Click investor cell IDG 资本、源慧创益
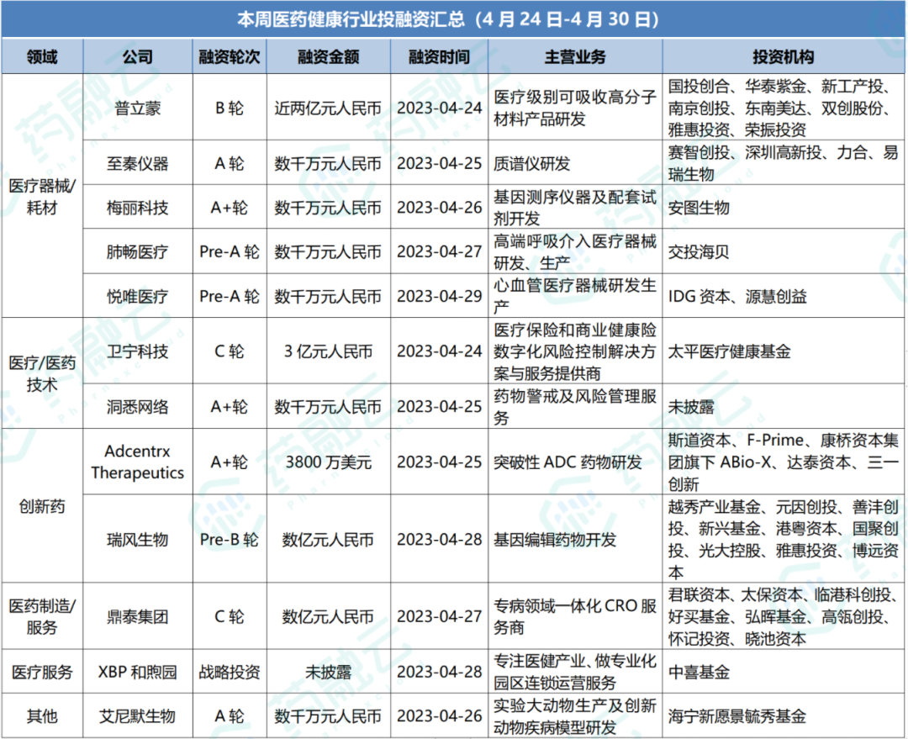908x739 pixels. (x=784, y=295)
